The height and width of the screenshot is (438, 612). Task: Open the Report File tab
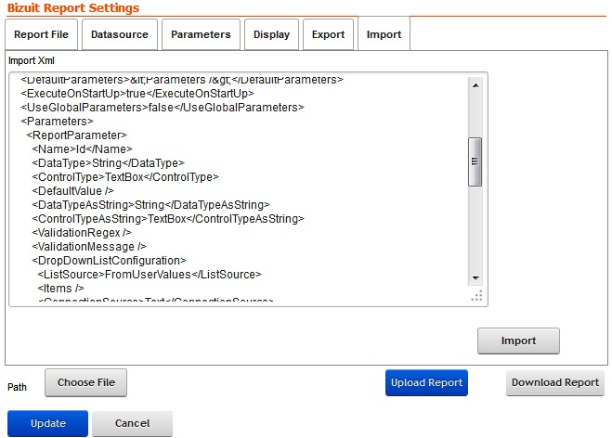coord(42,34)
